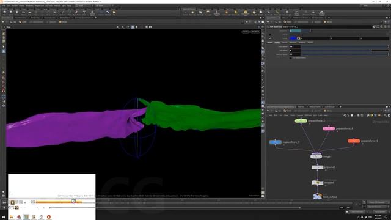Toggle the Use VEXpressions checkbox
This screenshot has width=391, height=220.
point(291,58)
